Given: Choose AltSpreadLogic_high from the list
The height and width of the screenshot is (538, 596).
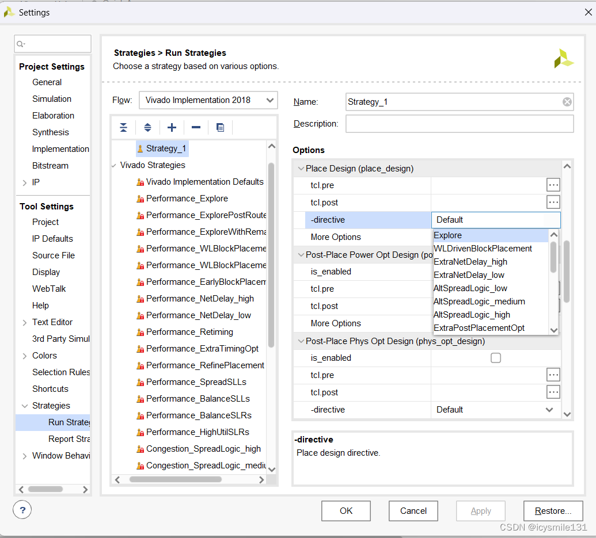Looking at the screenshot, I should coord(490,315).
